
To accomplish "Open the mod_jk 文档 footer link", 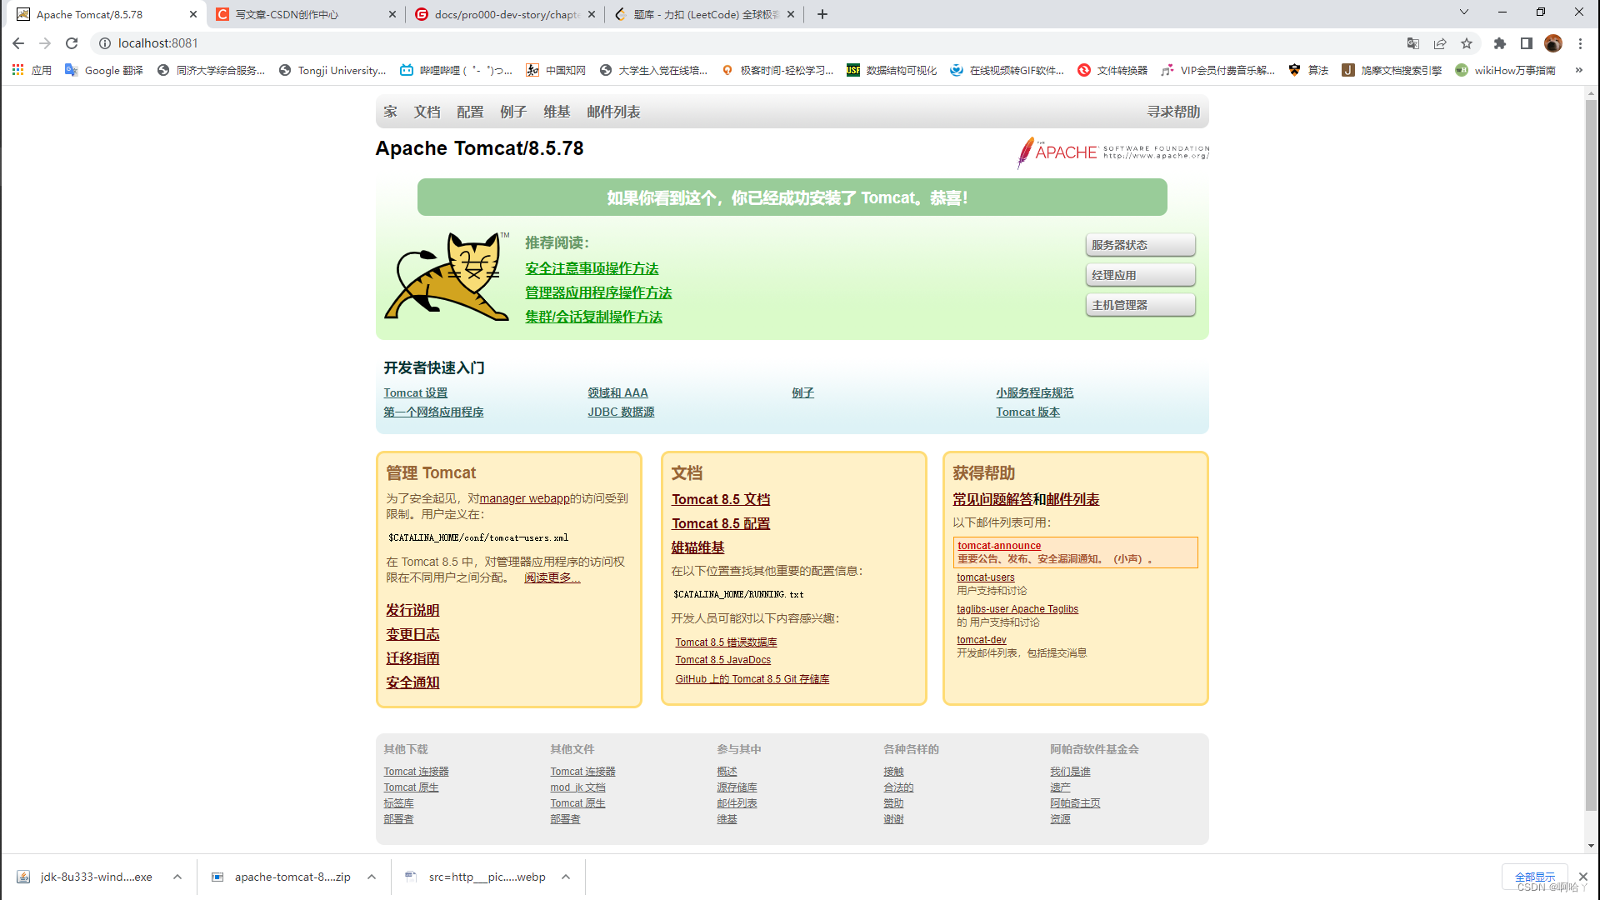I will 577,787.
